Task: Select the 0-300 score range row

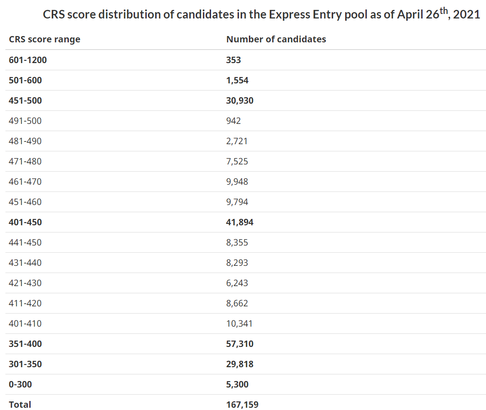Action: [20, 384]
